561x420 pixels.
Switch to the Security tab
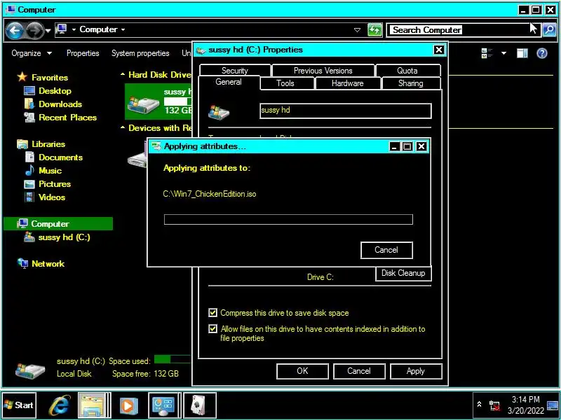click(235, 71)
